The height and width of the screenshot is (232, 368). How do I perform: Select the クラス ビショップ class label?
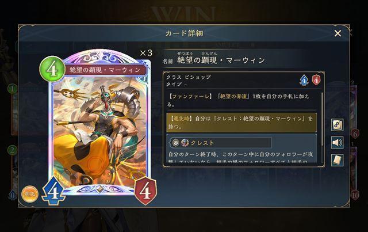click(x=189, y=77)
